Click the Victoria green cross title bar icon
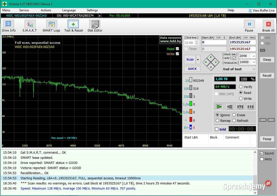 (x=5, y=4)
